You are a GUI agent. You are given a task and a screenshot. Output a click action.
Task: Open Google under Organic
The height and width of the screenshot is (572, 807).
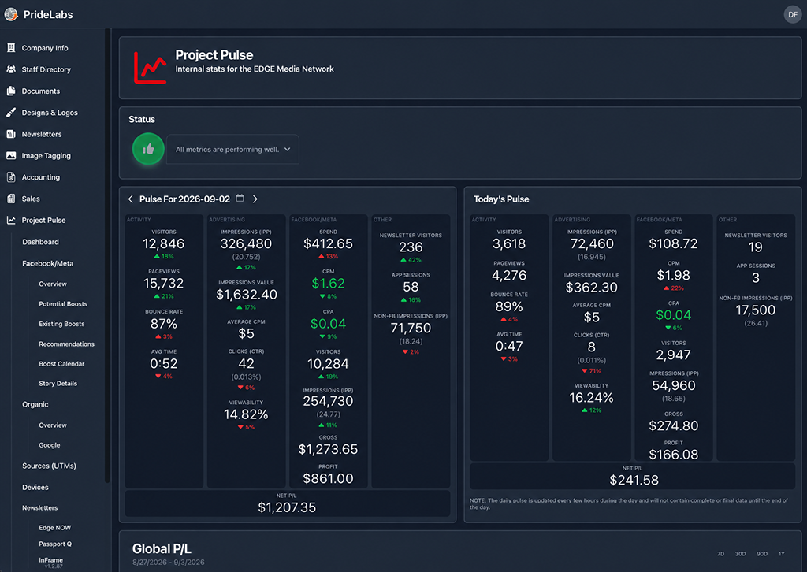coord(50,445)
